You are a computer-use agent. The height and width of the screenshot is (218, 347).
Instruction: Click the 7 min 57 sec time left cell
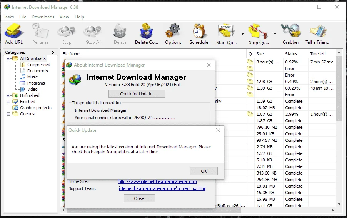[x=322, y=62]
